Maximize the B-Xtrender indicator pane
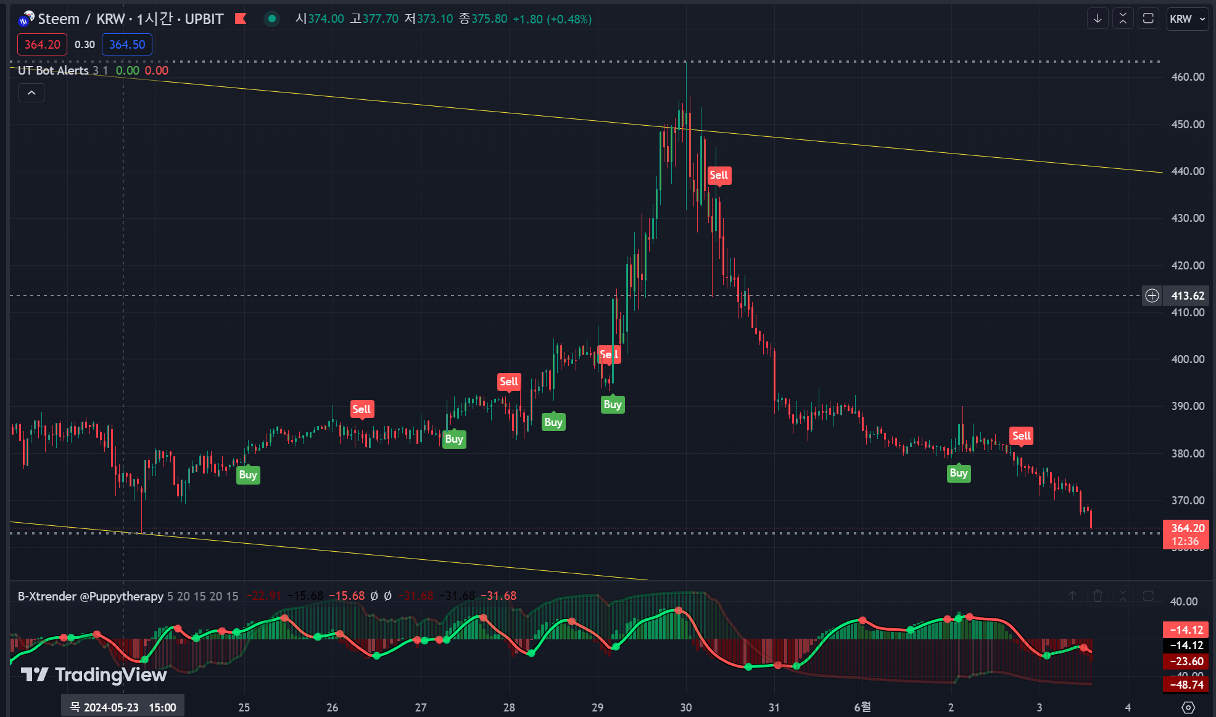 (x=1148, y=596)
